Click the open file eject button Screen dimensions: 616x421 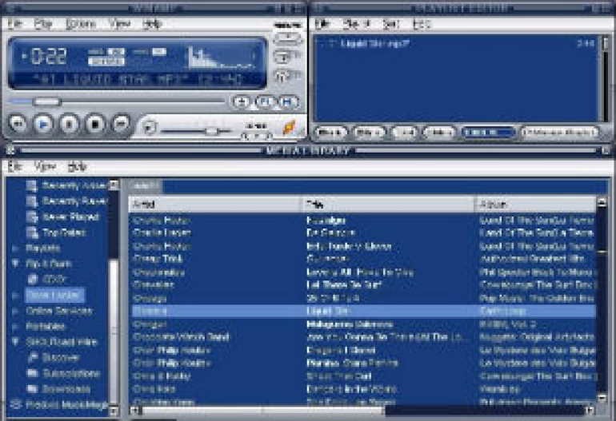pyautogui.click(x=149, y=128)
